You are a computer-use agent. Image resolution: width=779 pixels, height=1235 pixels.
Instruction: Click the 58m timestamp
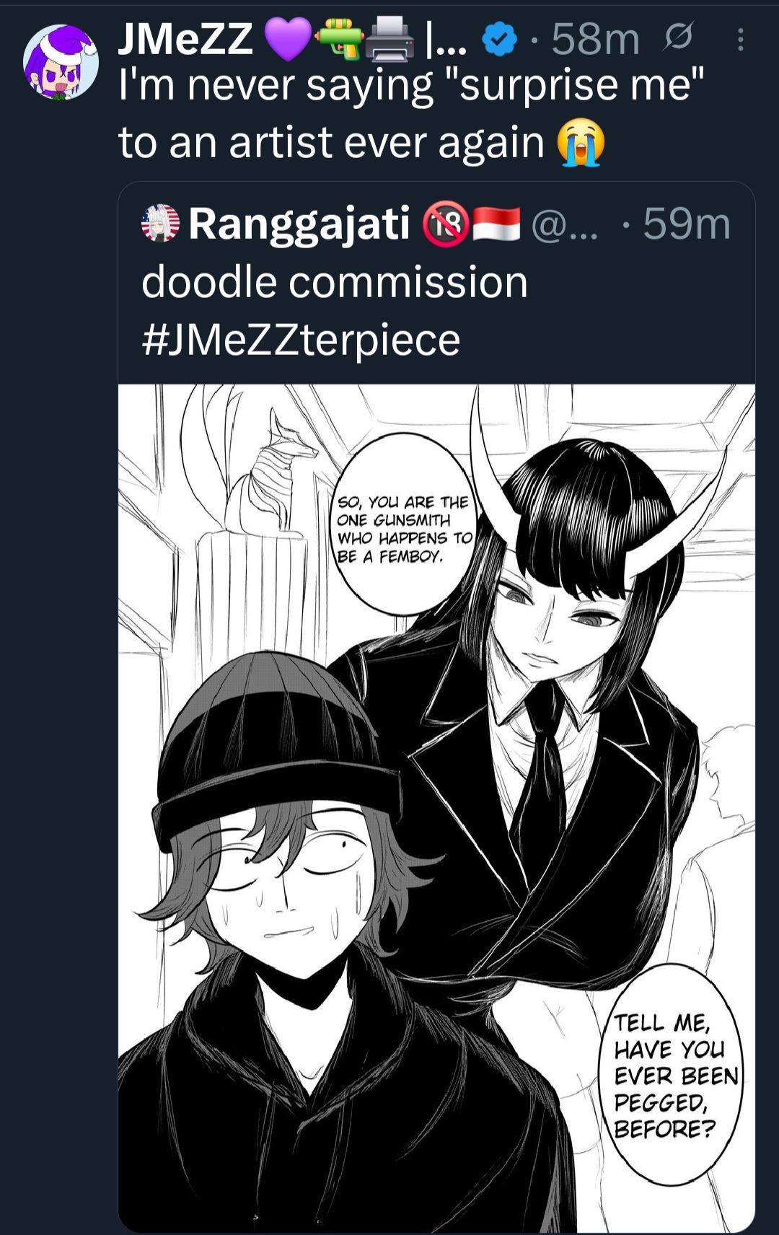coord(595,40)
